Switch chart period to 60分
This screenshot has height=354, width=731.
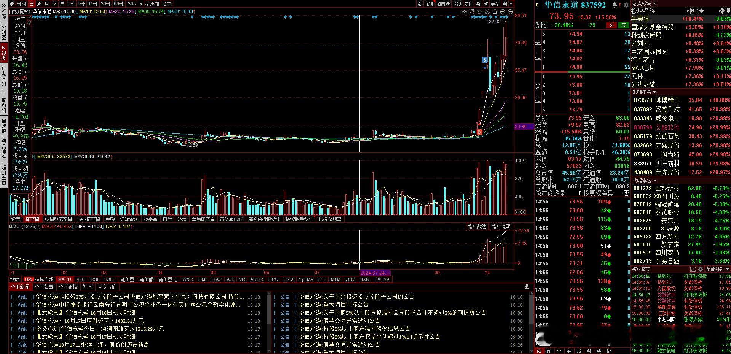point(119,4)
